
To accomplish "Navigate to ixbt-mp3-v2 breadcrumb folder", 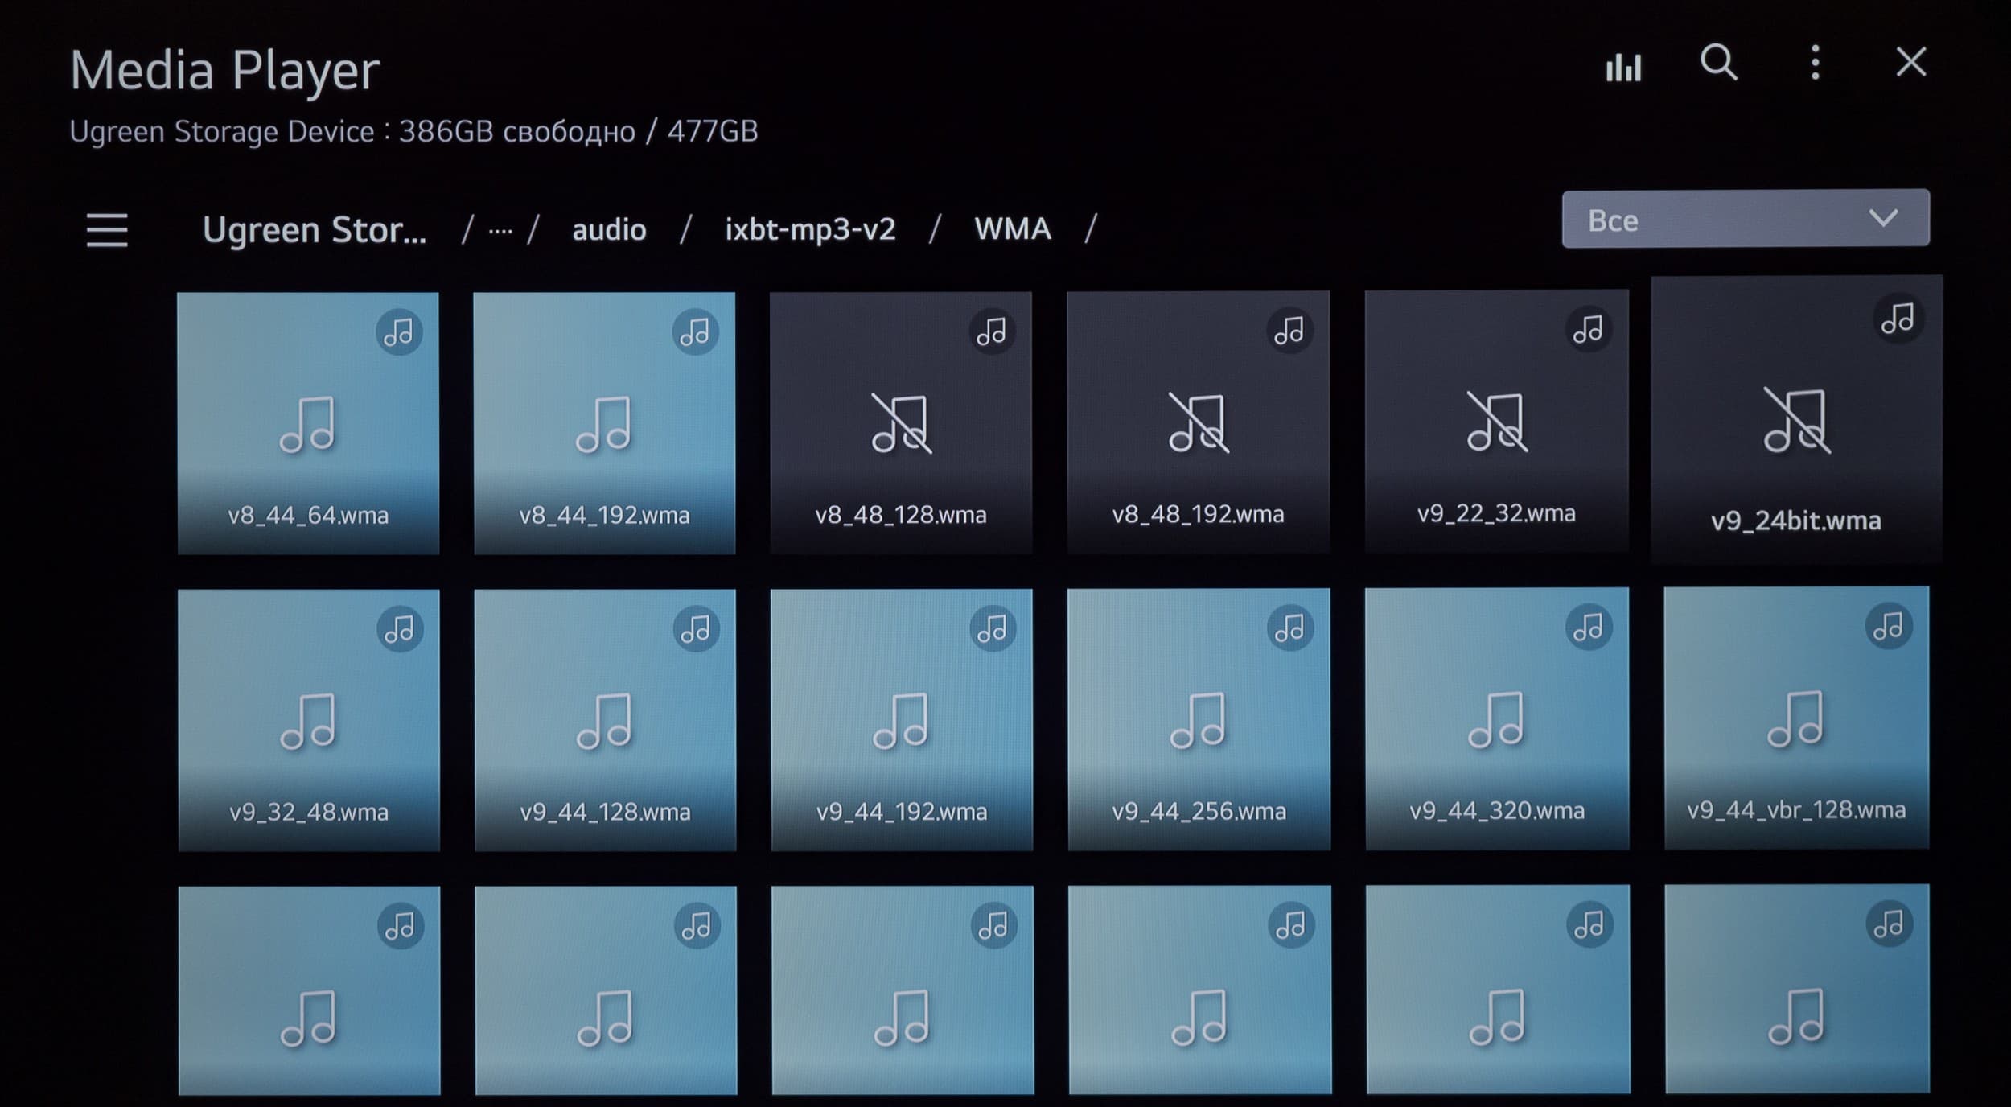I will point(810,230).
